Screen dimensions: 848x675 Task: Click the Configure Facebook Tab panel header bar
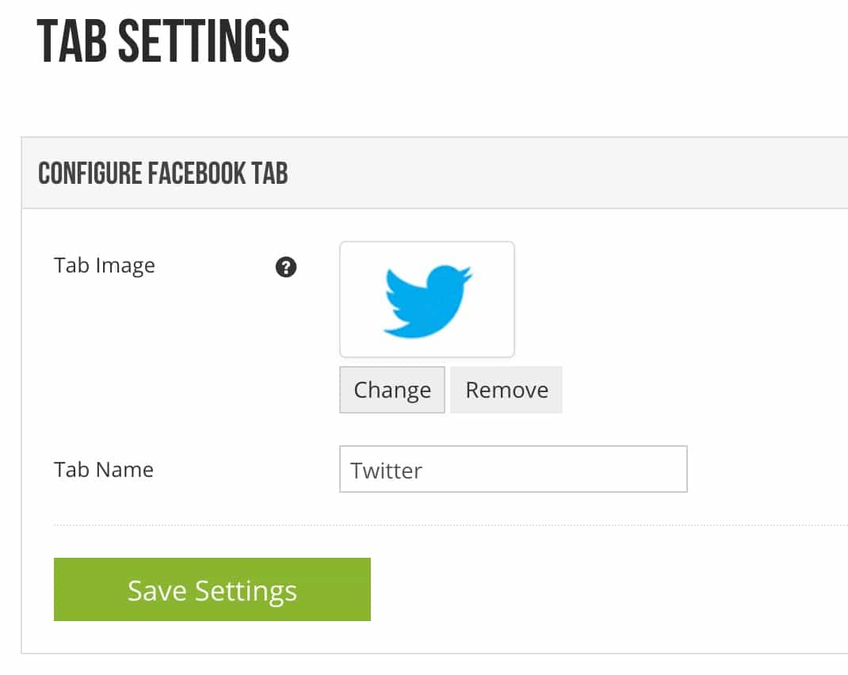(434, 173)
